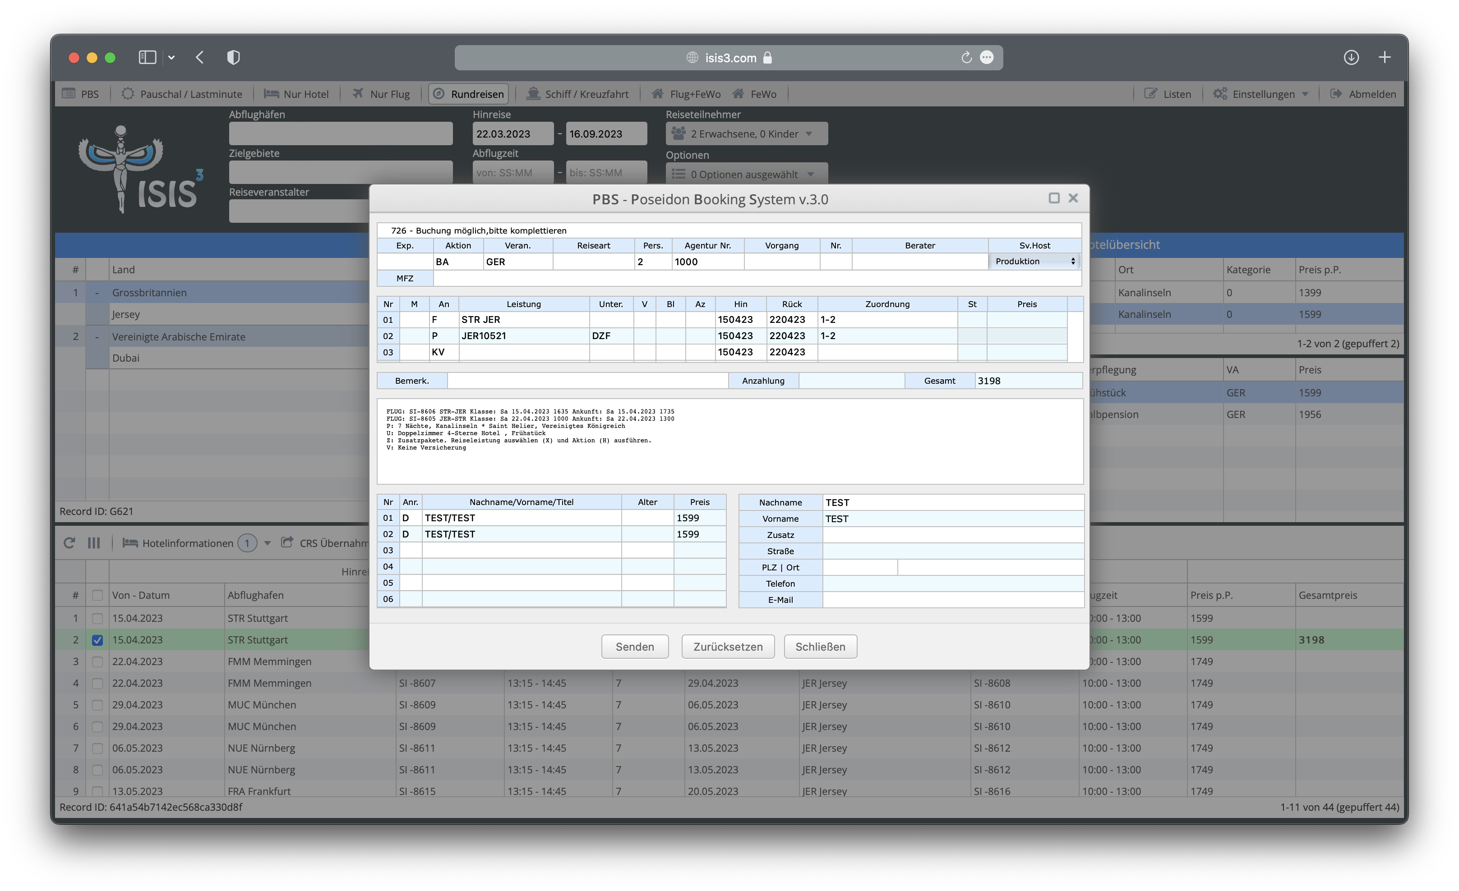Image resolution: width=1459 pixels, height=891 pixels.
Task: Click the refresh icon in hotel toolbar
Action: (x=69, y=542)
